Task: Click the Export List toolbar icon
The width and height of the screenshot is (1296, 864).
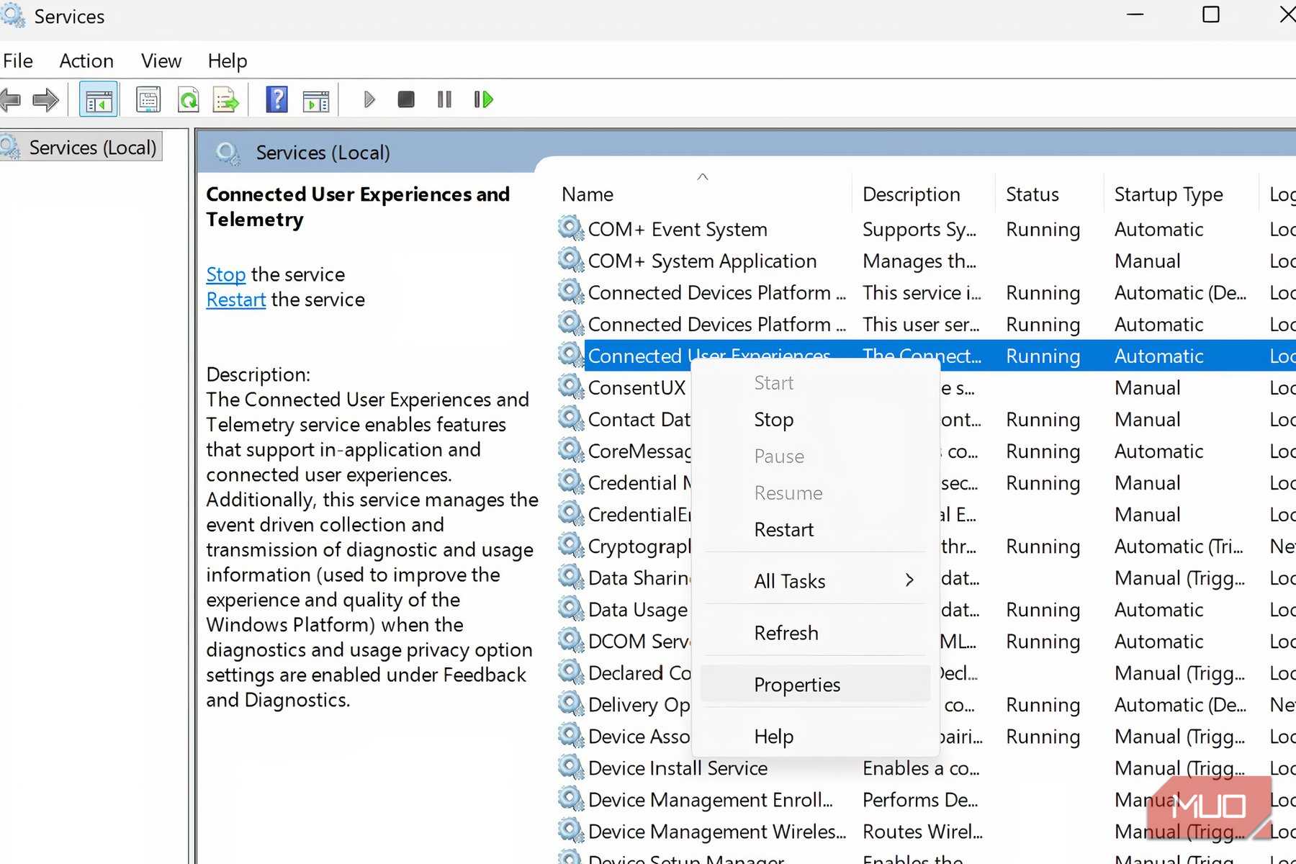Action: tap(226, 99)
